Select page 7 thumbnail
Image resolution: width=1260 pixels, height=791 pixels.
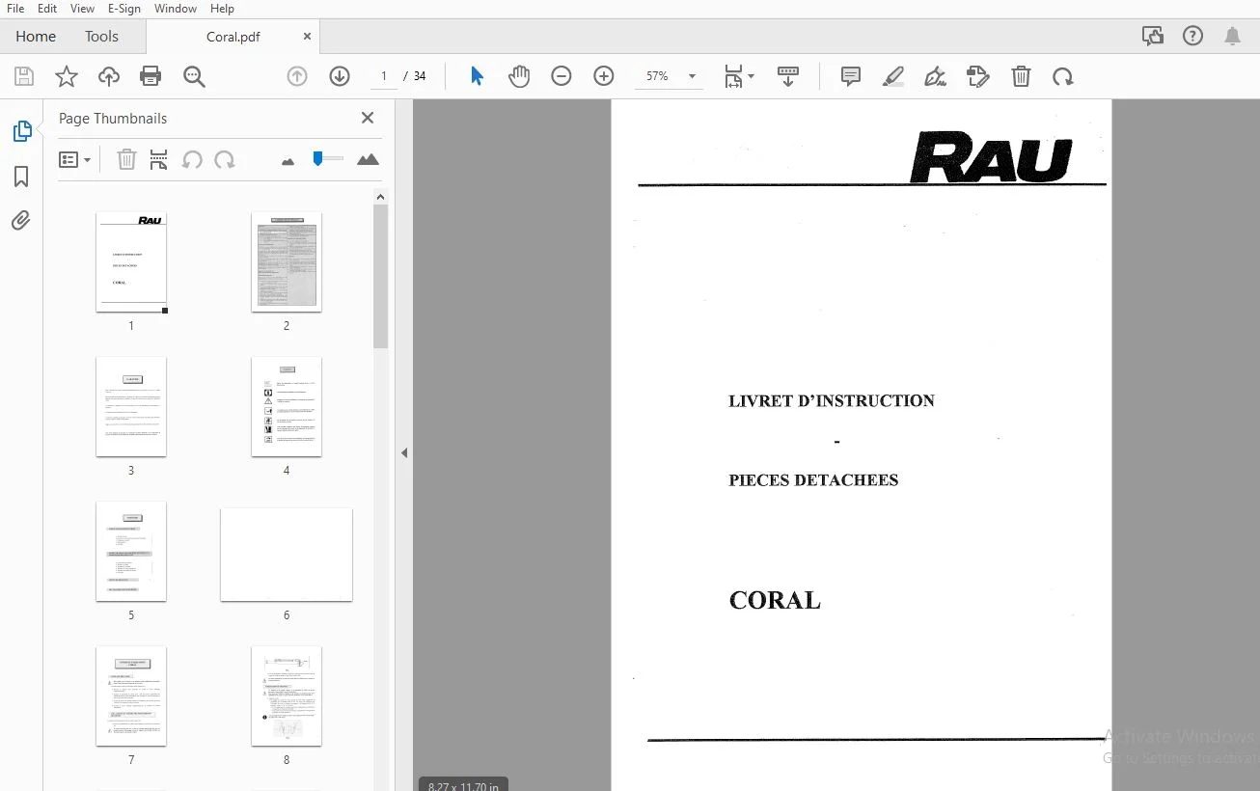click(131, 696)
